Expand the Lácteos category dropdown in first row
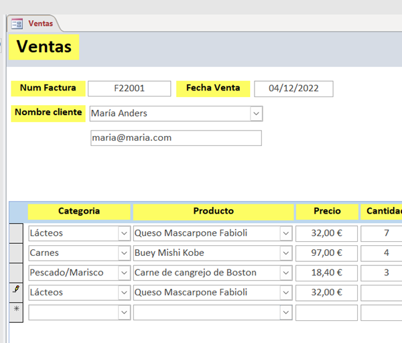 (124, 233)
